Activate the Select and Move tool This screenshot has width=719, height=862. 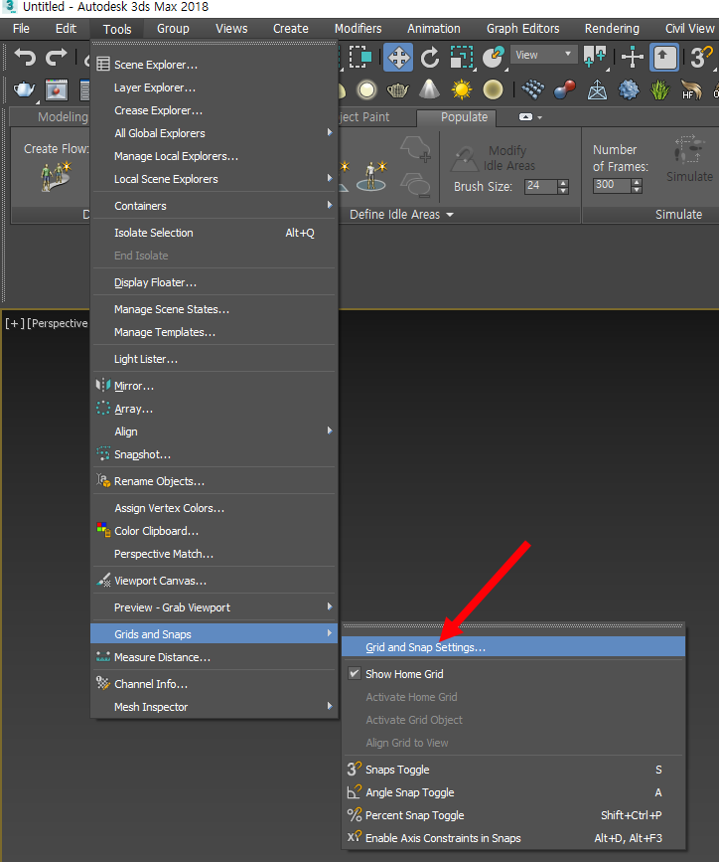click(398, 58)
